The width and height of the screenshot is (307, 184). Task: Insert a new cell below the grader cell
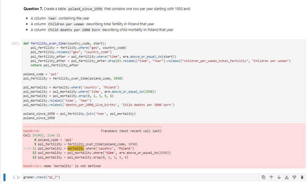(294, 177)
